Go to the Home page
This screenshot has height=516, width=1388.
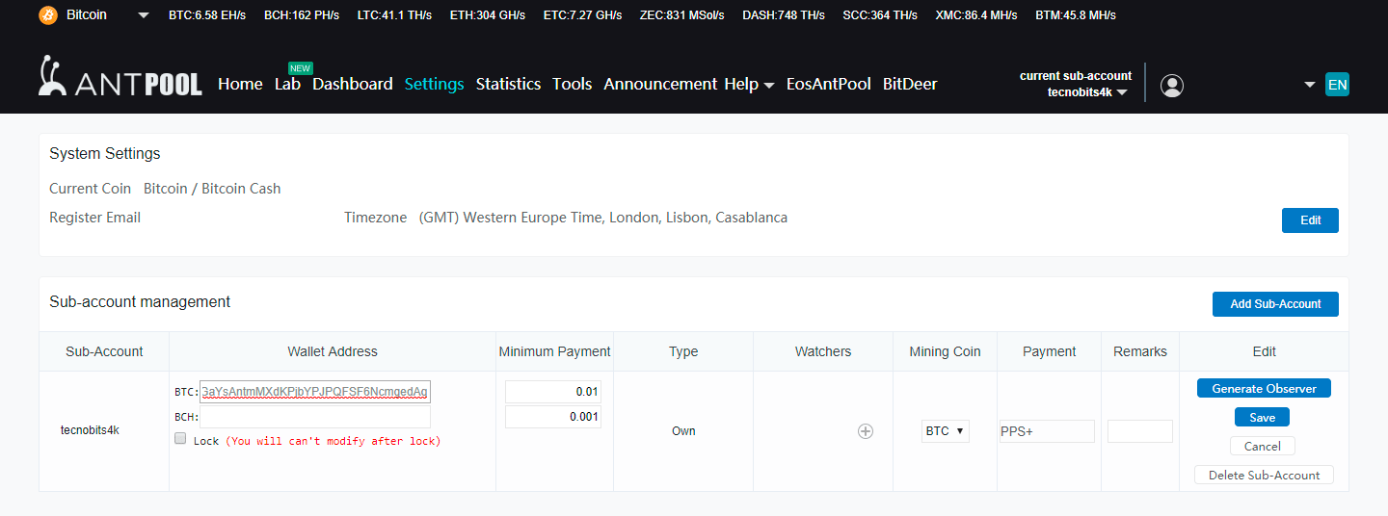(240, 84)
